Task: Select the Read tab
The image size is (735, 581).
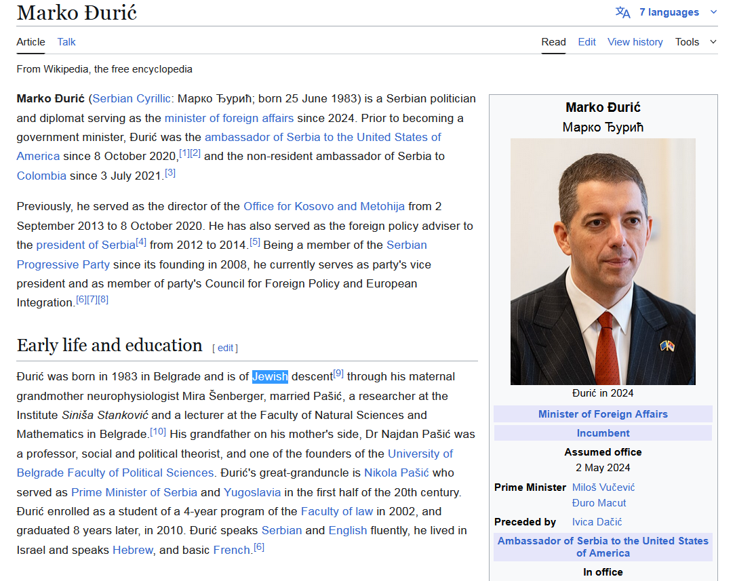Action: click(553, 42)
